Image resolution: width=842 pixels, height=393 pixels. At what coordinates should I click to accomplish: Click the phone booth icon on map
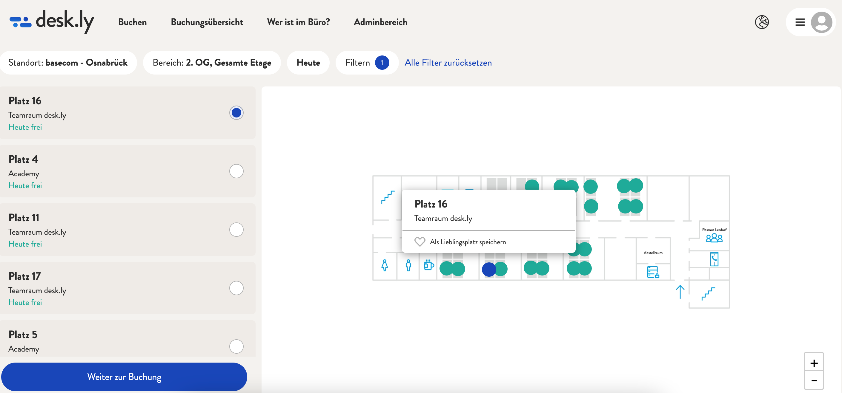coord(714,259)
